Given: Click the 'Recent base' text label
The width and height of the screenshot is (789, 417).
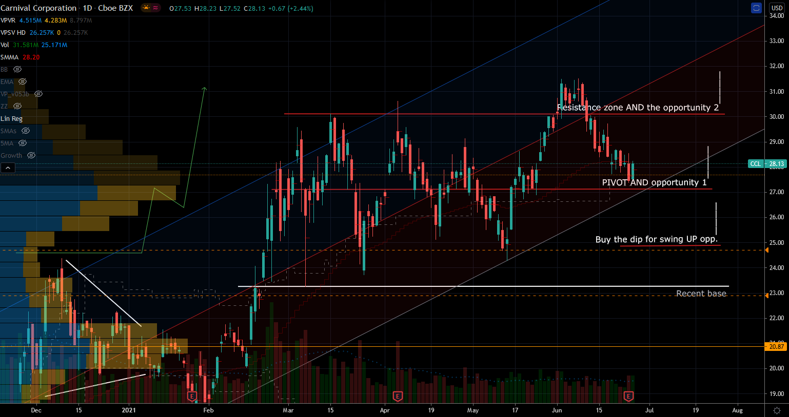Looking at the screenshot, I should click(x=701, y=294).
